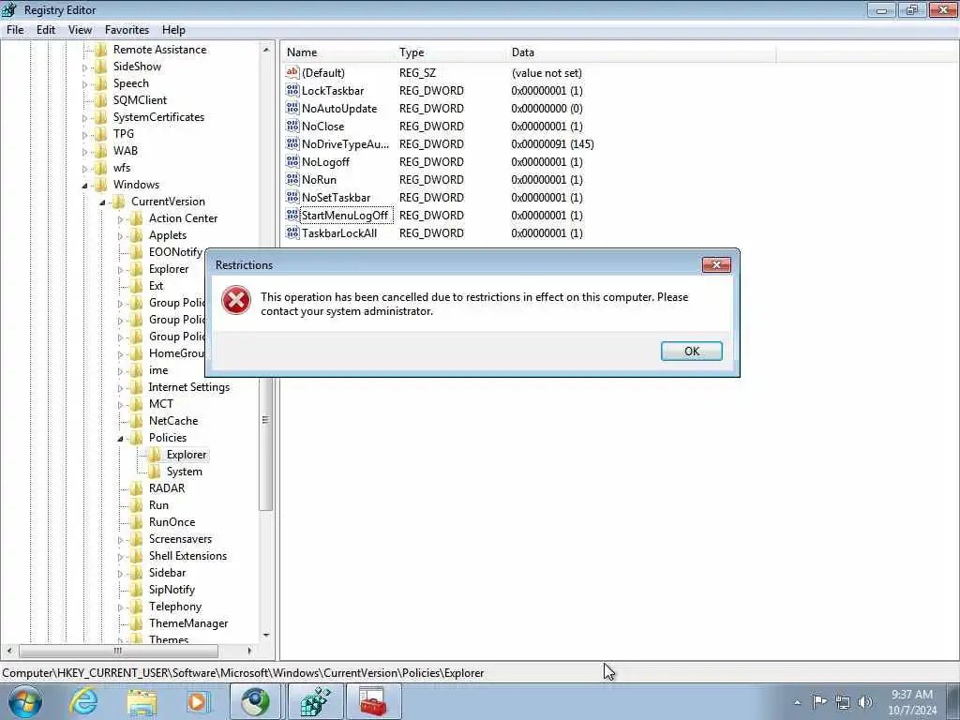Image resolution: width=960 pixels, height=720 pixels.
Task: Show hidden tray icons arrow
Action: pos(797,702)
